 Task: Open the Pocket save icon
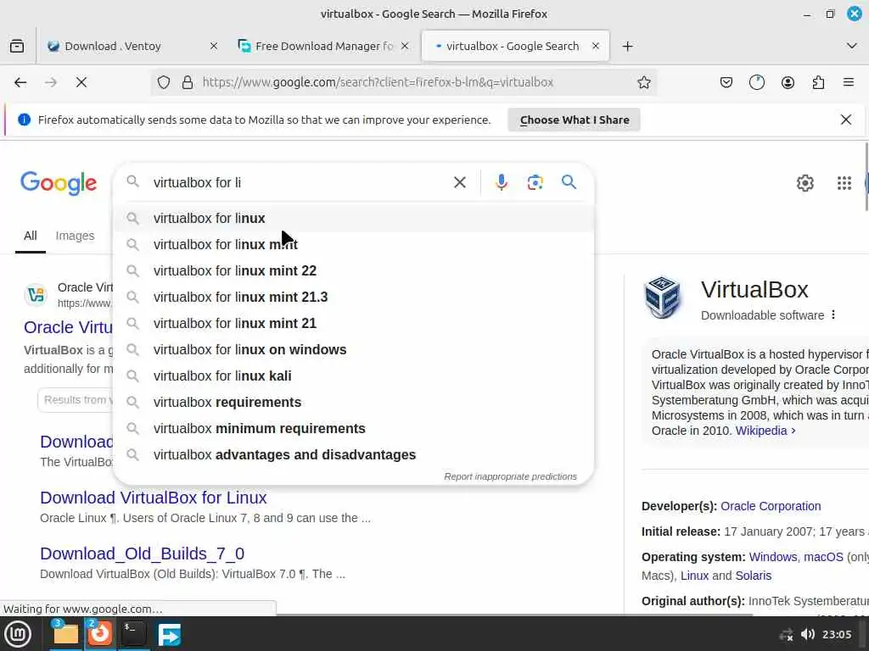726,82
